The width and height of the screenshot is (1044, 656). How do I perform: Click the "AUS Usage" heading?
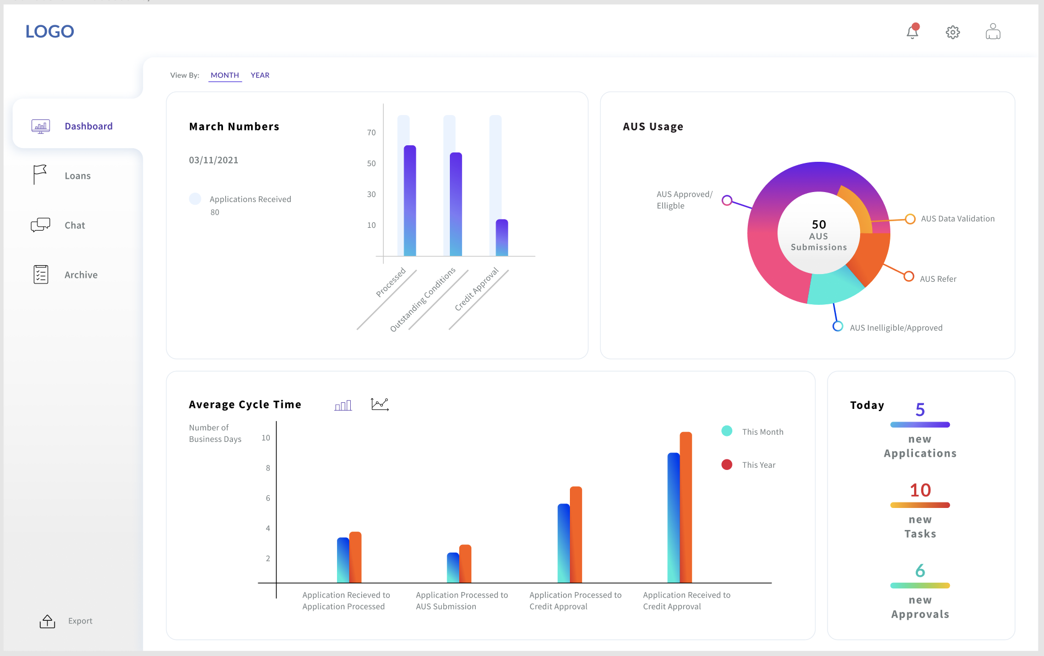(x=653, y=127)
